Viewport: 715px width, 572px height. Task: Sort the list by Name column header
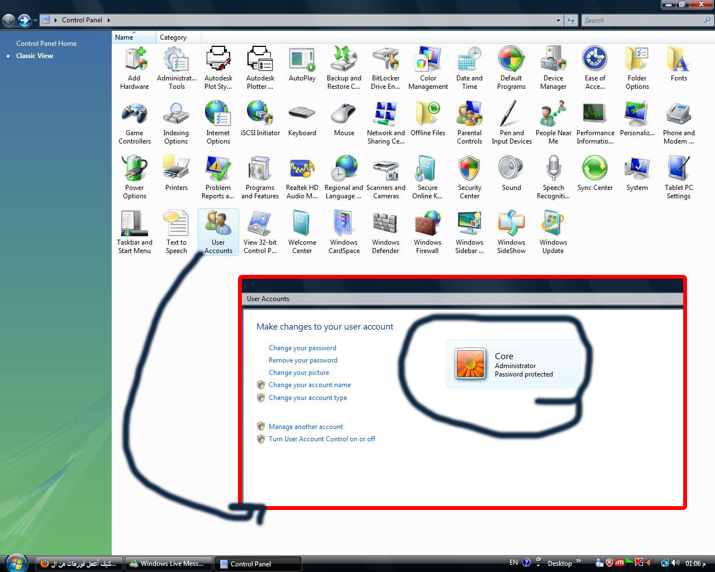pos(134,37)
